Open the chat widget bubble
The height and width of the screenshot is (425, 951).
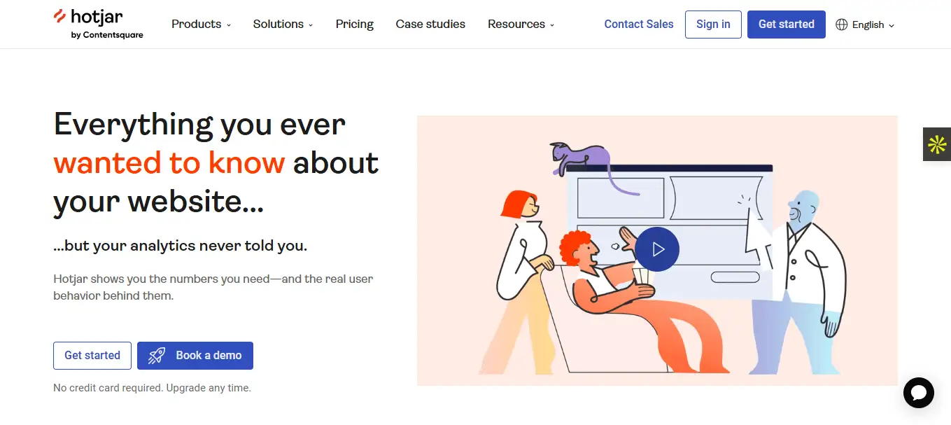pos(918,392)
